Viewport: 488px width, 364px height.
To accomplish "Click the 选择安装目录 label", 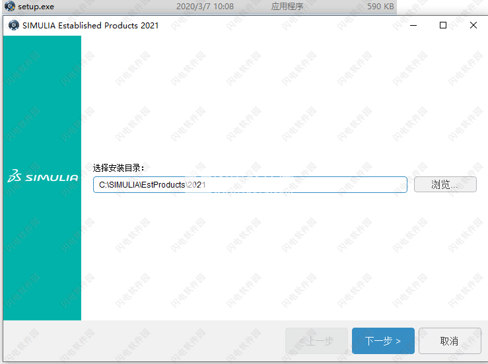I will tap(118, 168).
